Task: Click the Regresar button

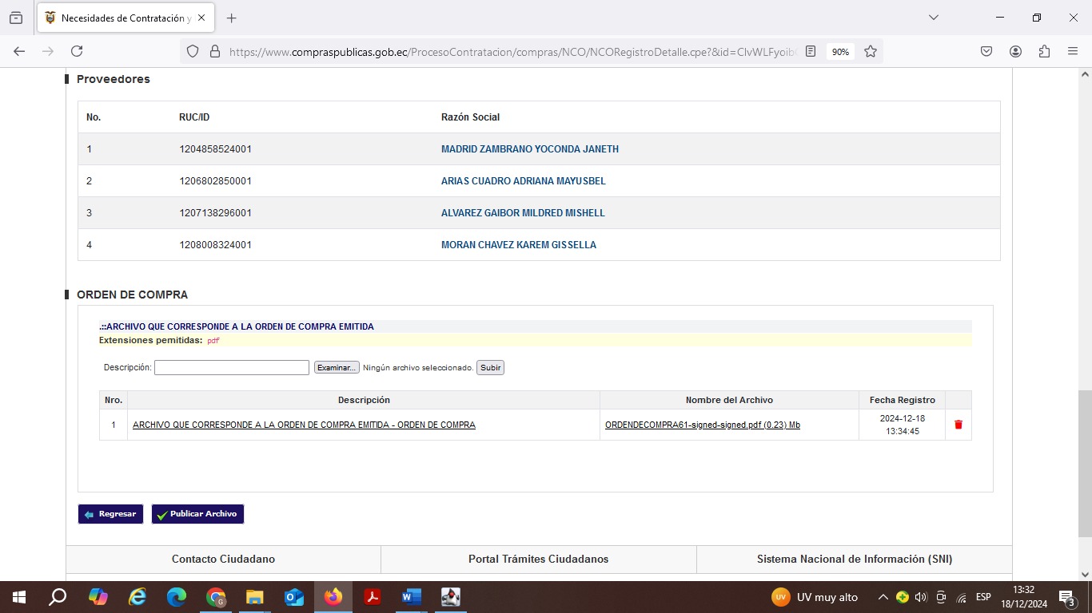Action: 110,514
